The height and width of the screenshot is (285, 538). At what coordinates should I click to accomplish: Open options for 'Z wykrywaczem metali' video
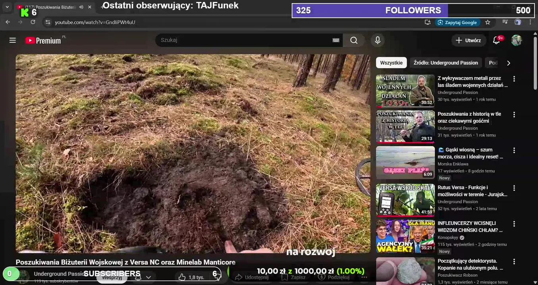pyautogui.click(x=514, y=79)
